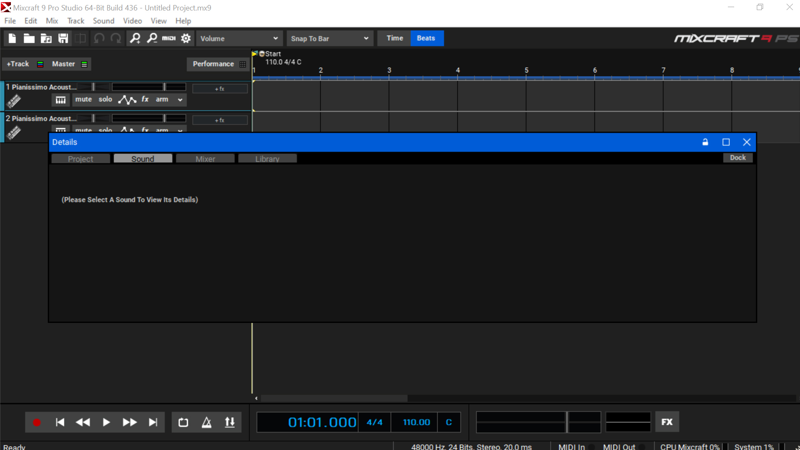Click the +Track button
The height and width of the screenshot is (450, 800).
click(x=18, y=64)
